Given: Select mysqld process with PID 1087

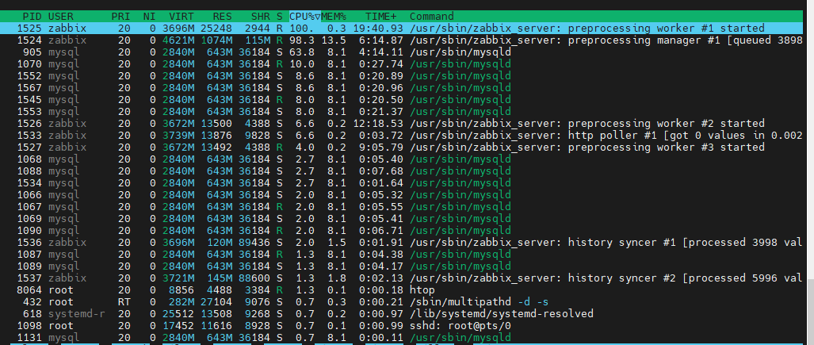Looking at the screenshot, I should coord(401,255).
